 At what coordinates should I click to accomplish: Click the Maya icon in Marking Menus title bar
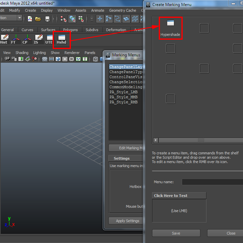(x=108, y=55)
